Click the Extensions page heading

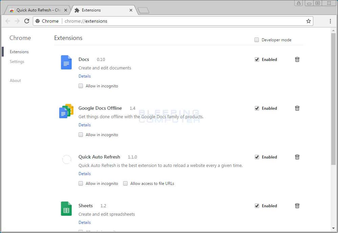[68, 38]
